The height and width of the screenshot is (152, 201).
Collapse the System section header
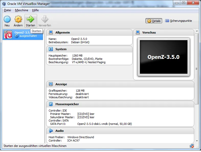click(89, 49)
